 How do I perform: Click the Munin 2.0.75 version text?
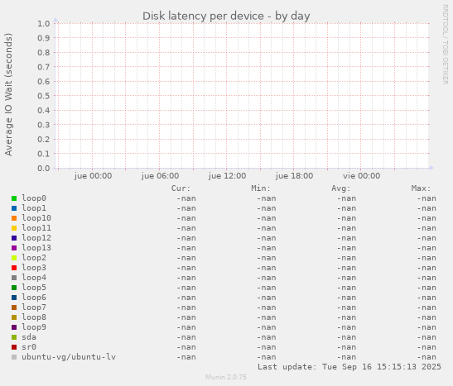point(226,377)
